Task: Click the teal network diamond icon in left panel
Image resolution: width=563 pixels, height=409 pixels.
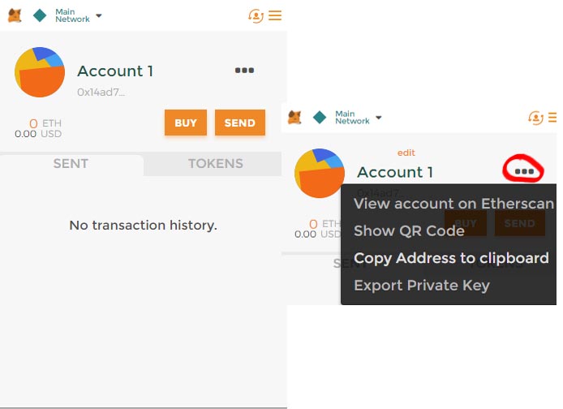Action: tap(40, 15)
